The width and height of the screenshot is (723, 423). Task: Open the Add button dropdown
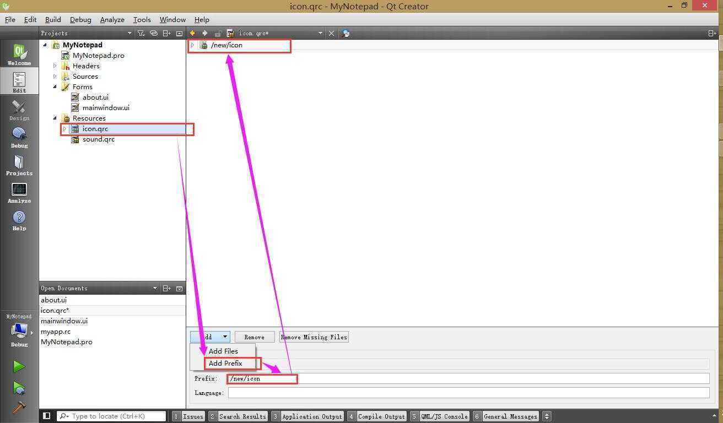click(225, 337)
